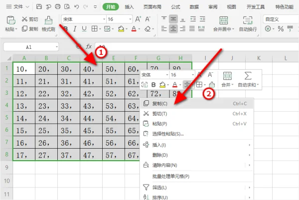
Task: Open font color dropdown arrow in ribbon
Action: pyautogui.click(x=139, y=29)
